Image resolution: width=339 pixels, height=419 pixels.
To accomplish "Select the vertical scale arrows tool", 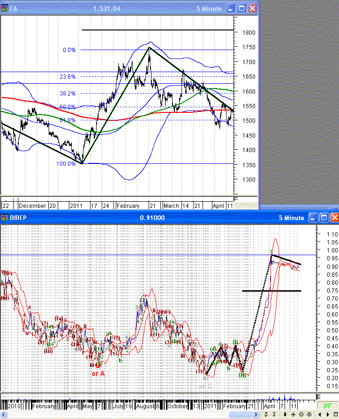I will [285, 414].
